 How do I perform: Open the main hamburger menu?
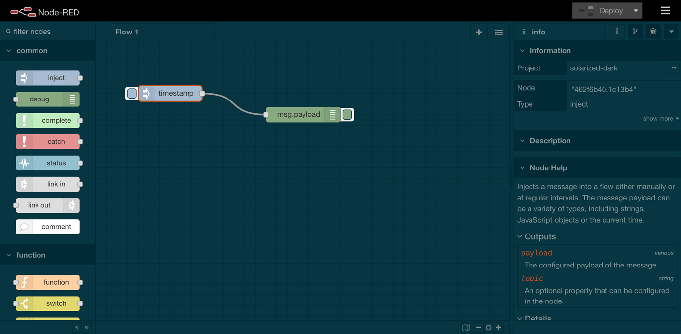pos(665,10)
